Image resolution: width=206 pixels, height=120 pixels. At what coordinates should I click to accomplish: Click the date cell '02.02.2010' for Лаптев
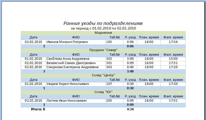(33, 101)
